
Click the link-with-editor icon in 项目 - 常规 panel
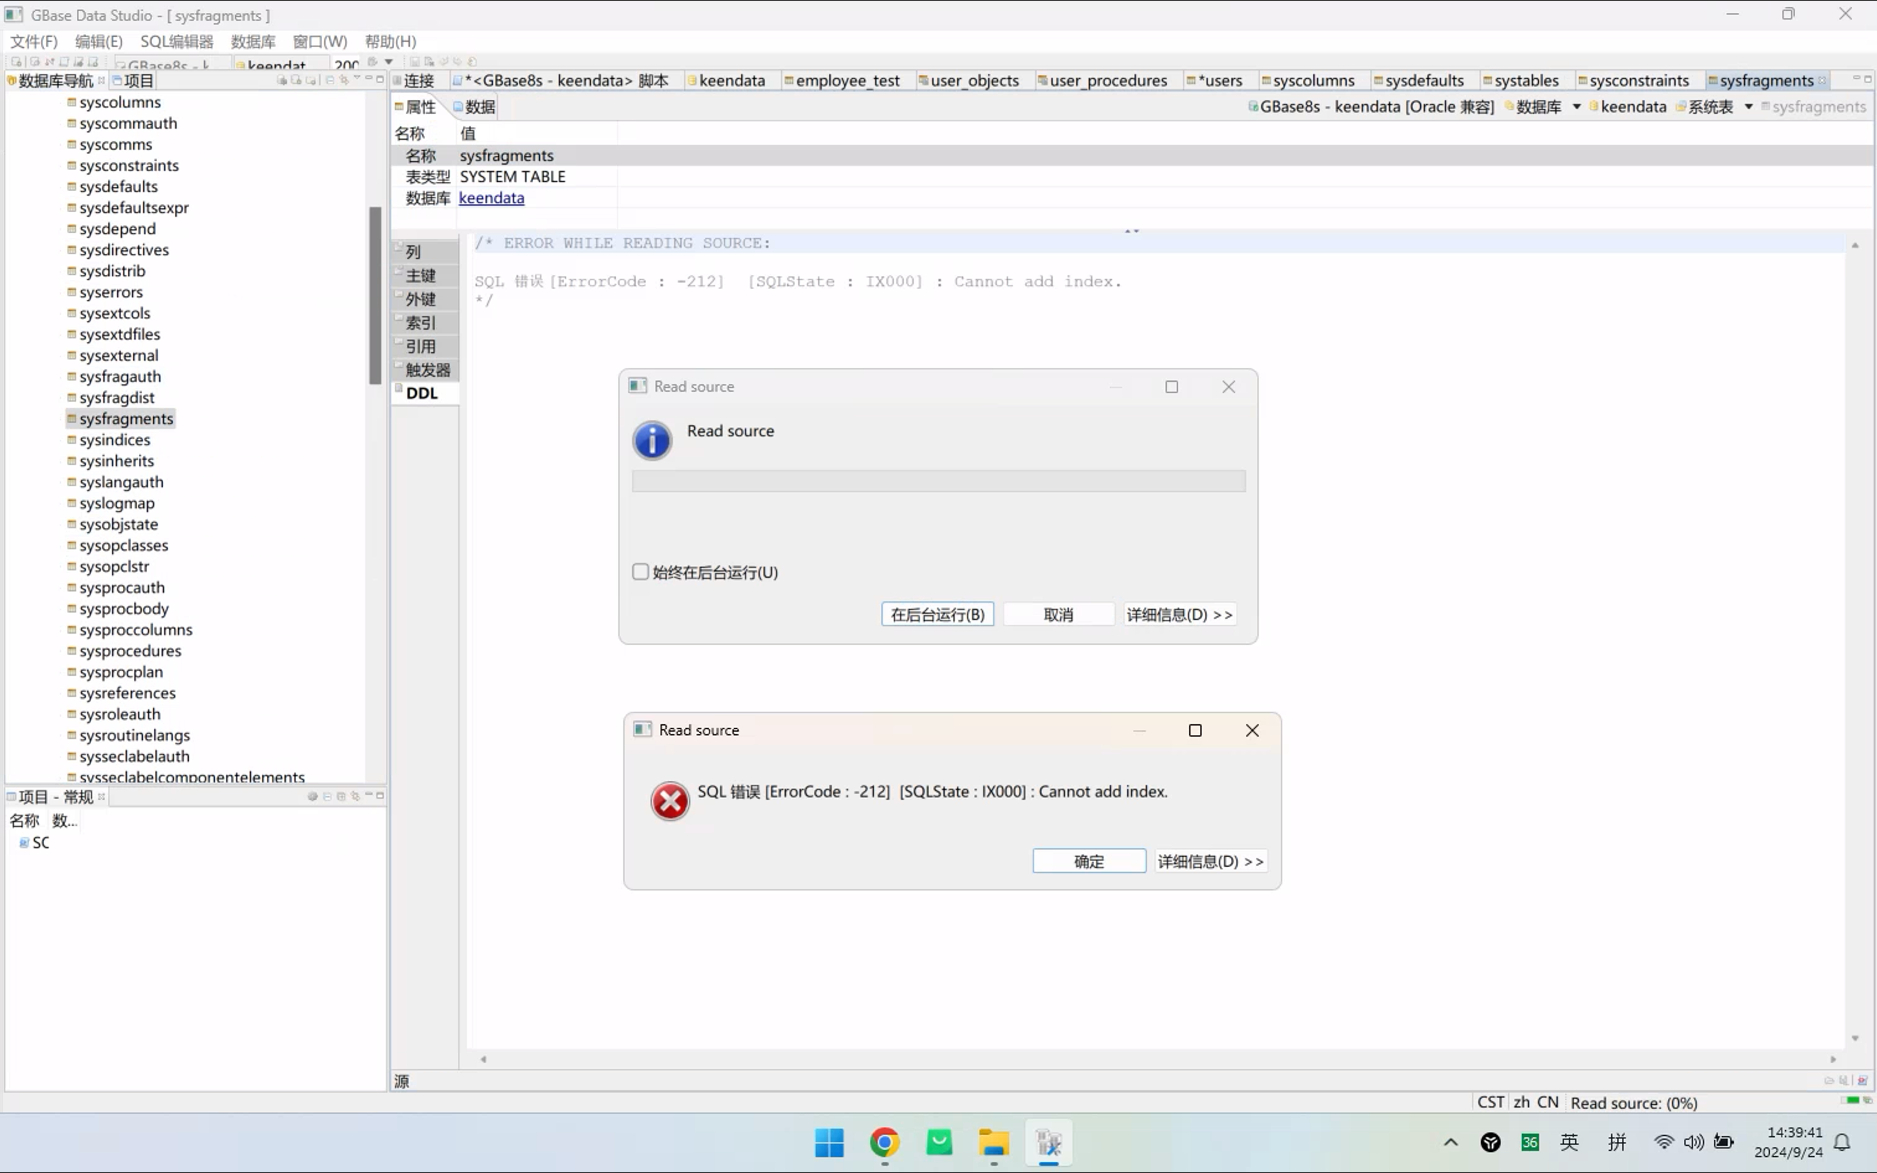354,796
